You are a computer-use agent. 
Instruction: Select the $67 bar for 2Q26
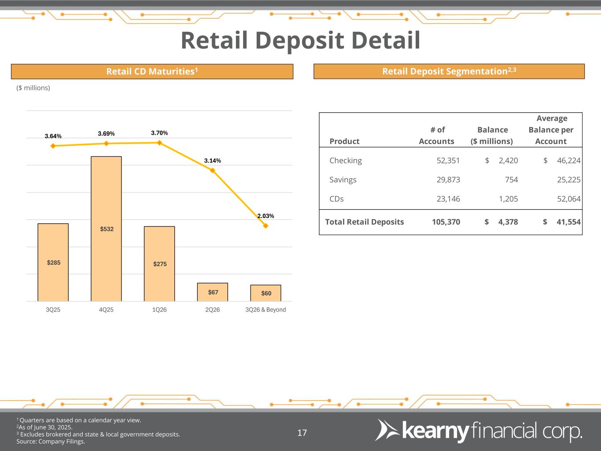pos(213,292)
